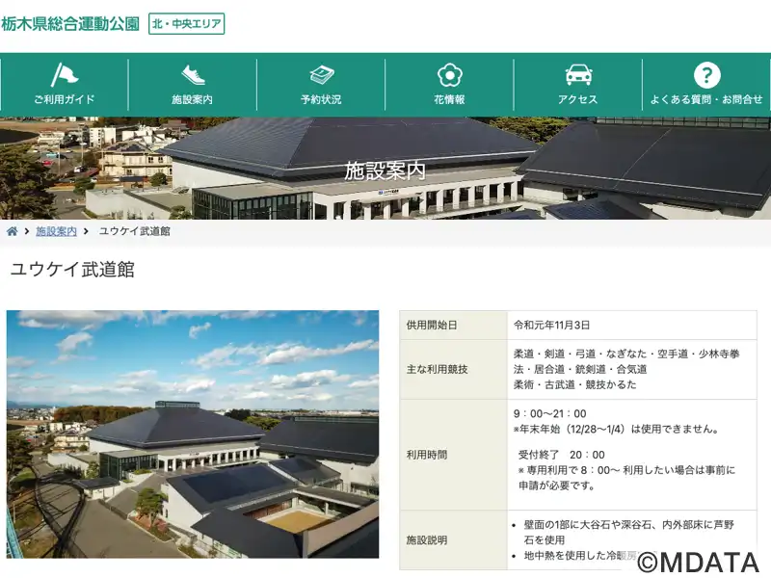Click the 年末年始 closure note
771x578 pixels.
click(x=617, y=429)
